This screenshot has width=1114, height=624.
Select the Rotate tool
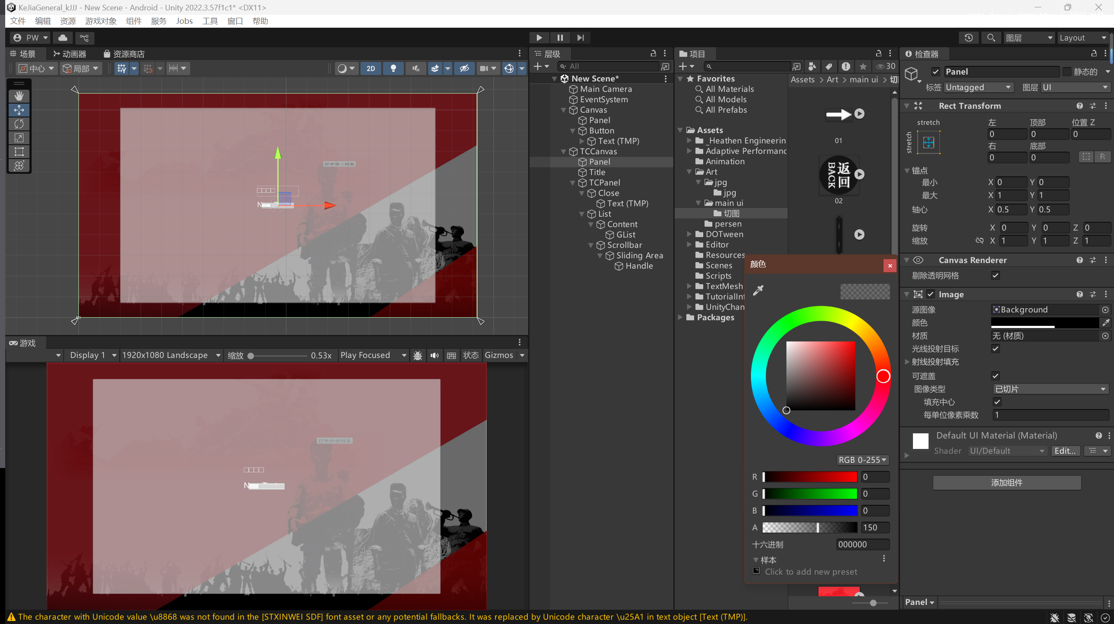tap(19, 124)
